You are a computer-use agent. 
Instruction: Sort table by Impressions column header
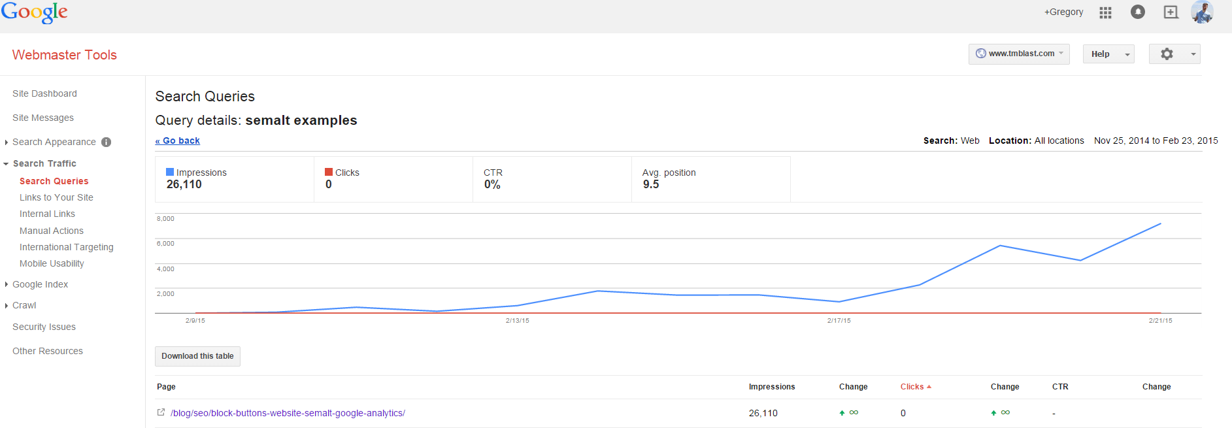point(772,387)
